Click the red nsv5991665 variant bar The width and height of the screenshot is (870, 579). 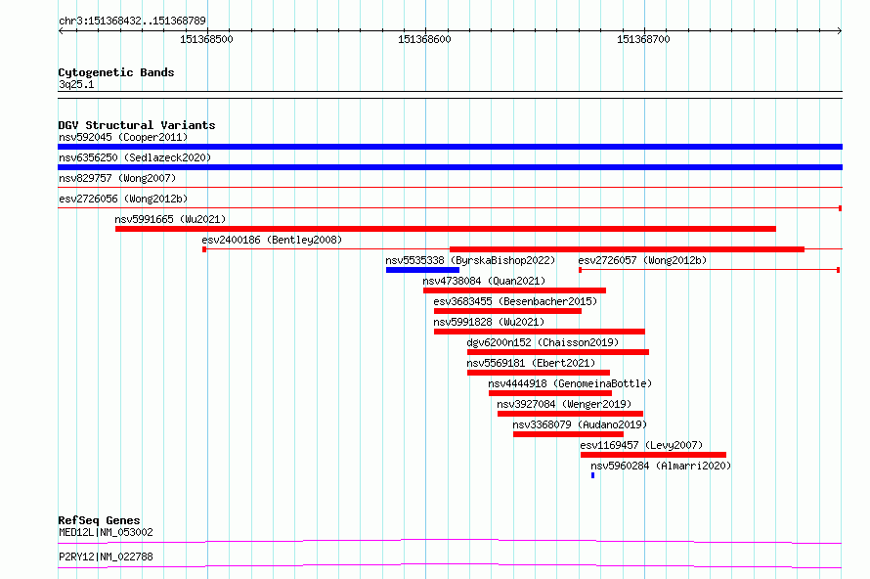[446, 229]
